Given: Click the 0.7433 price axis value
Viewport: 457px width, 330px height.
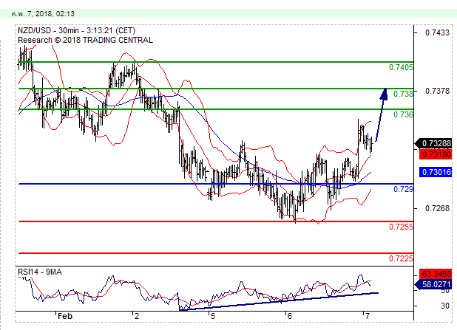Looking at the screenshot, I should (437, 32).
